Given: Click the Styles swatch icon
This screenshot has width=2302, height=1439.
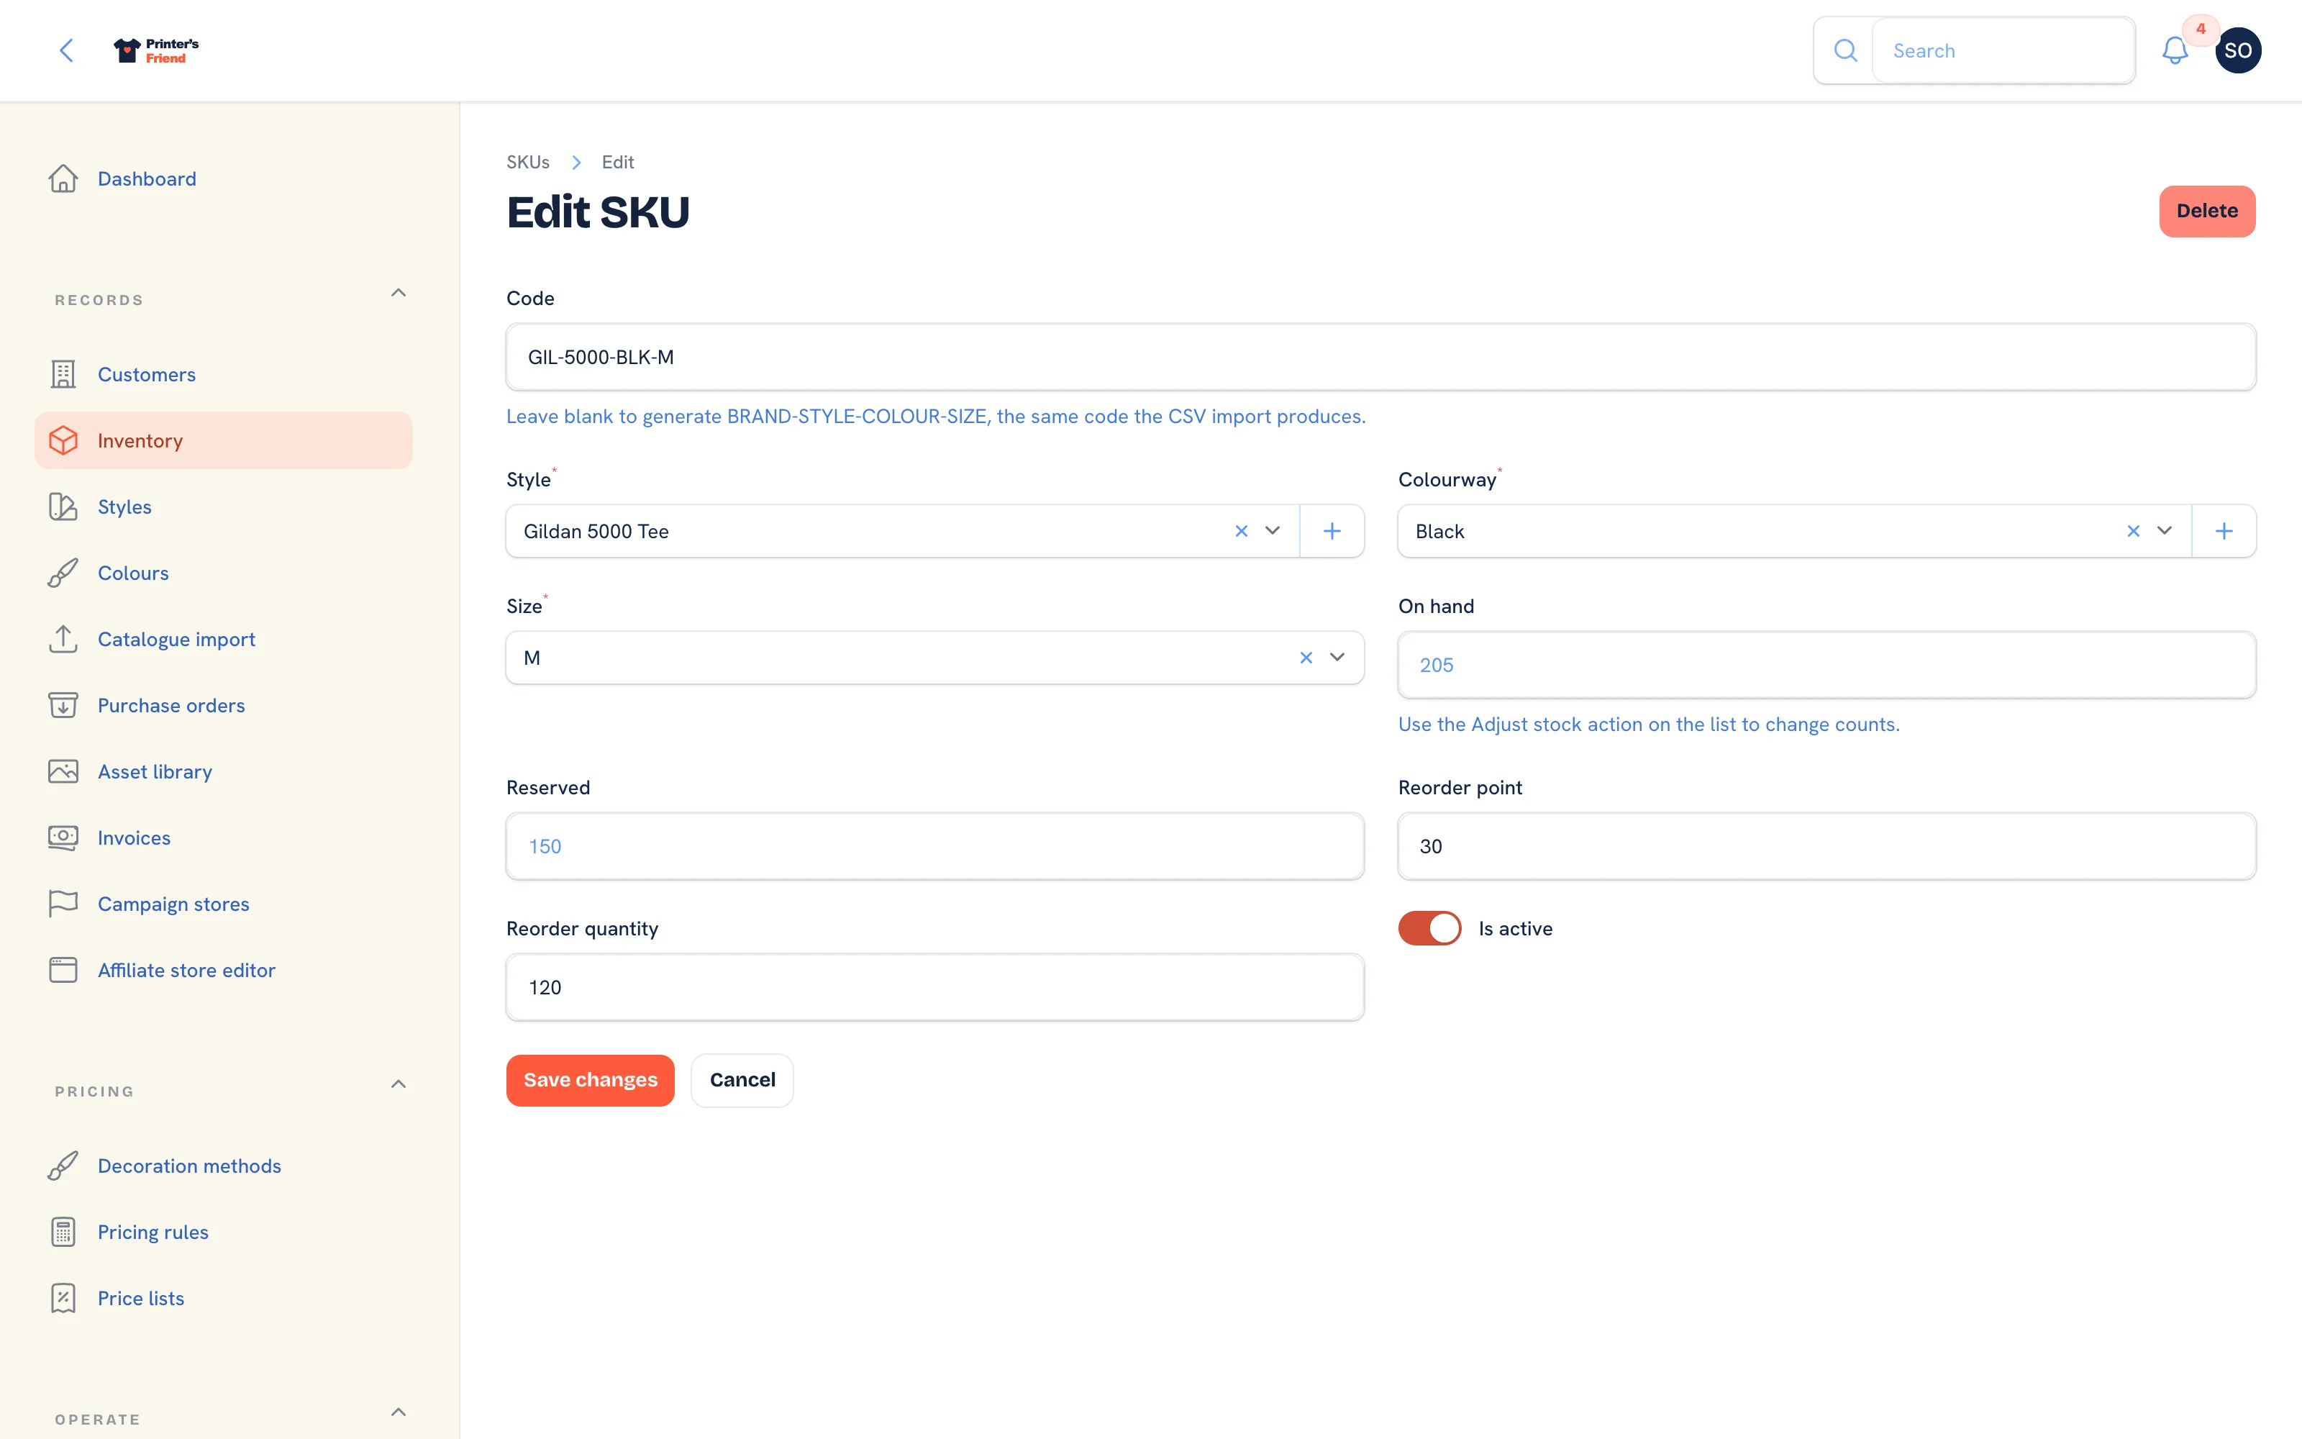Looking at the screenshot, I should [x=63, y=507].
